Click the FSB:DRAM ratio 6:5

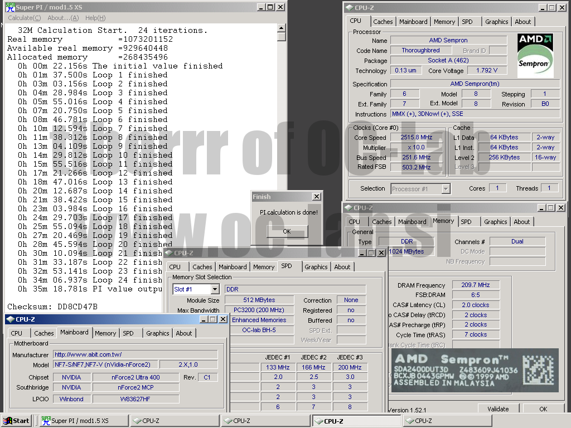tap(476, 295)
